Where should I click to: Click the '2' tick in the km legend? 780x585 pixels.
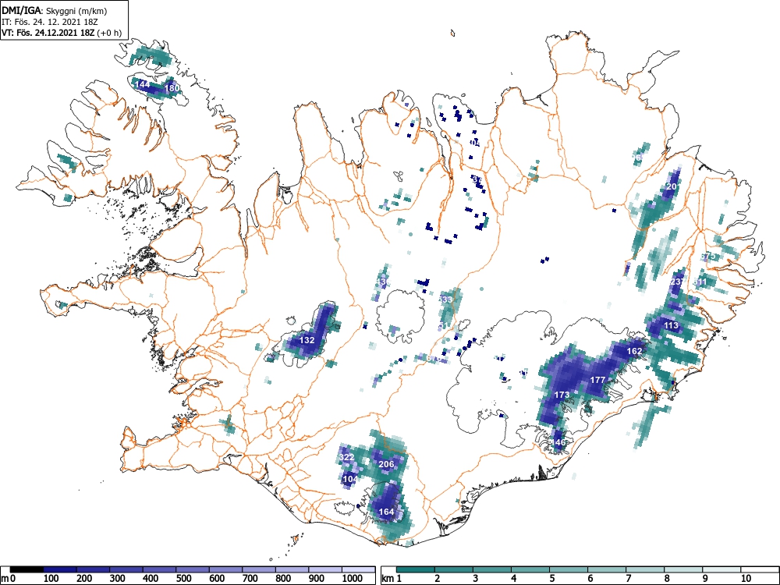click(438, 579)
